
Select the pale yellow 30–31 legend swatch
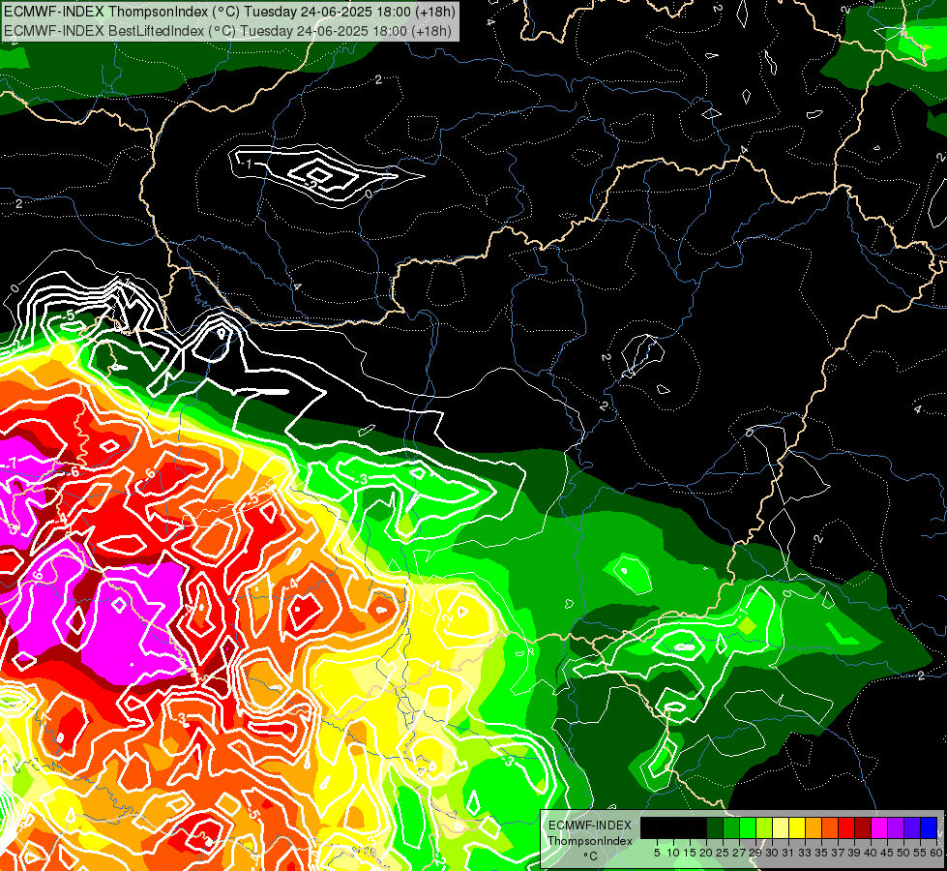click(x=781, y=827)
